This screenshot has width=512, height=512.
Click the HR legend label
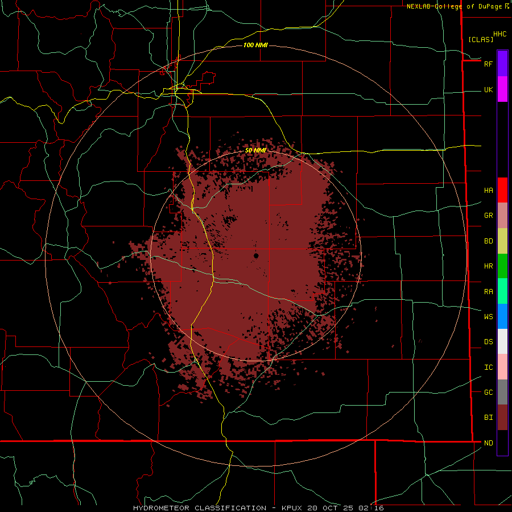tap(488, 266)
